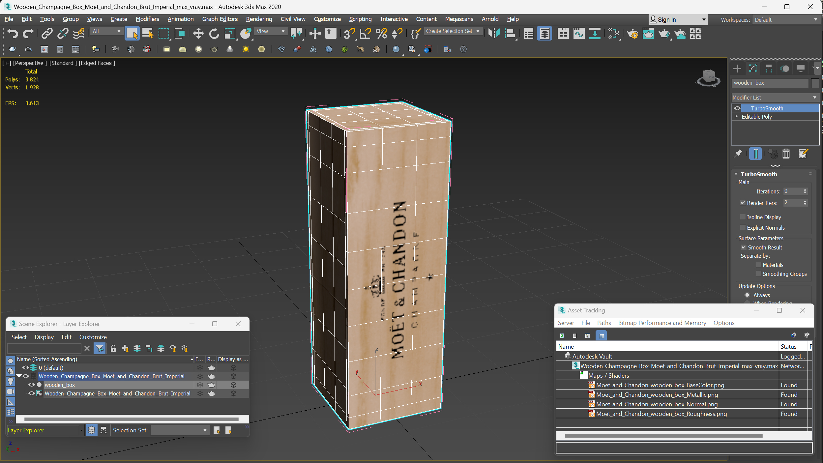Enable Explicit Normals checkbox
Viewport: 823px width, 463px height.
743,228
